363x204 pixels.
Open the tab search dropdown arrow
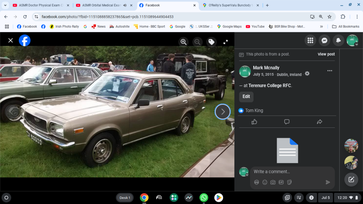point(5,5)
